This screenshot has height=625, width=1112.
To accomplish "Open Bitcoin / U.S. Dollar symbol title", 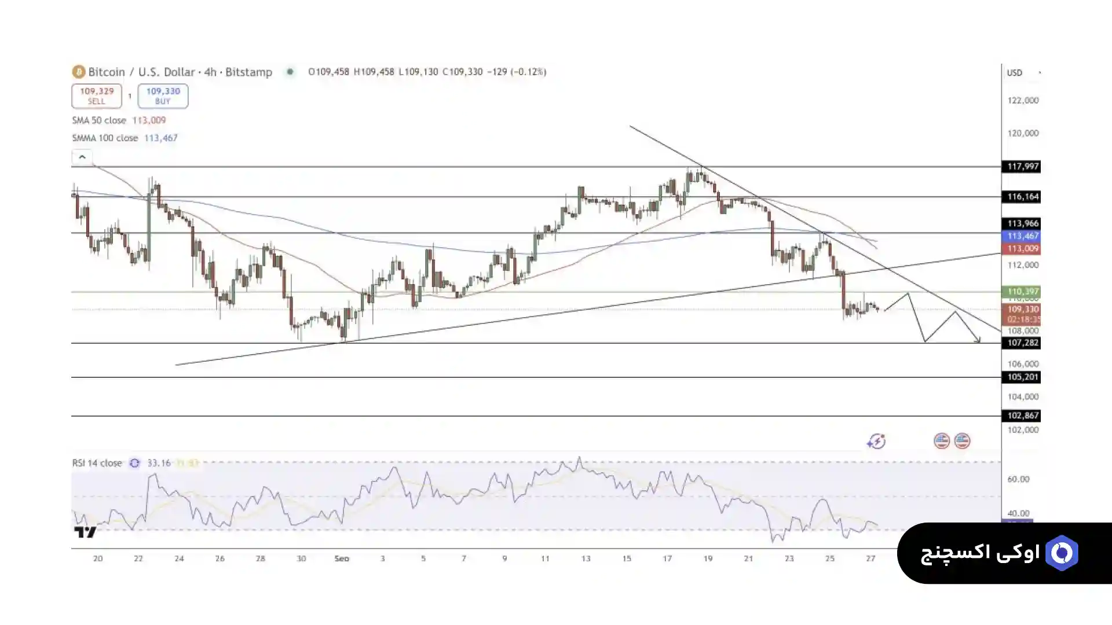I will coord(180,72).
